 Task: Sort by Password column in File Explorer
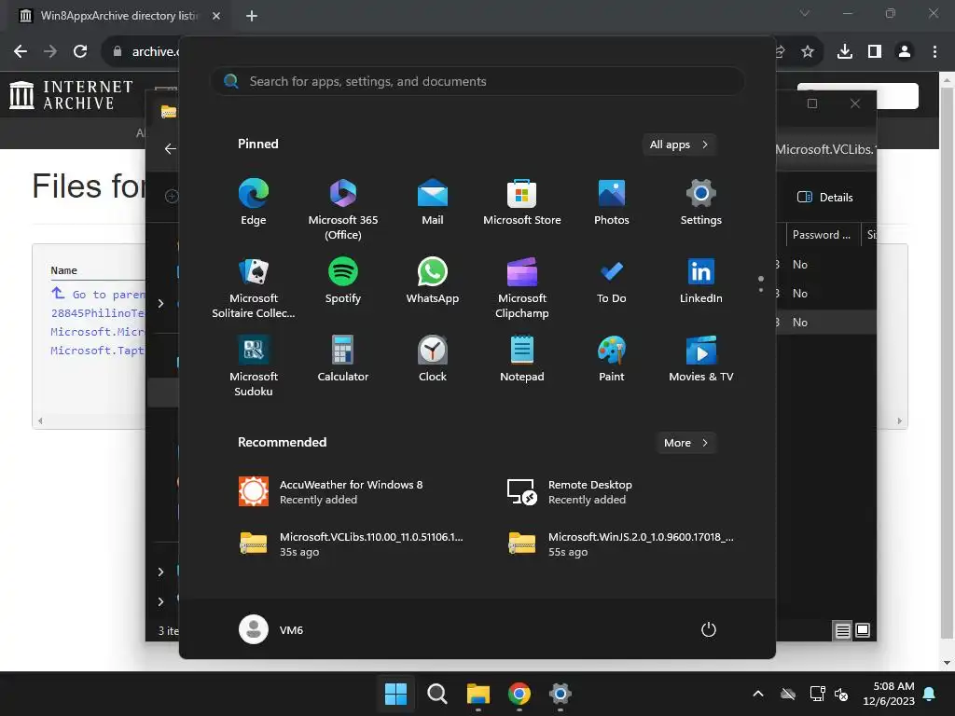(x=821, y=235)
